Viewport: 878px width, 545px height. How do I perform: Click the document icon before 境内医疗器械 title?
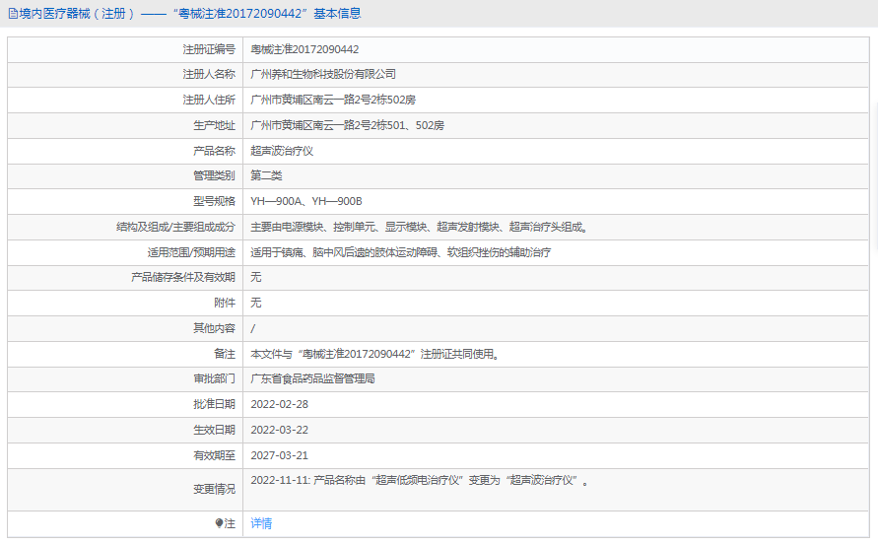click(x=13, y=14)
